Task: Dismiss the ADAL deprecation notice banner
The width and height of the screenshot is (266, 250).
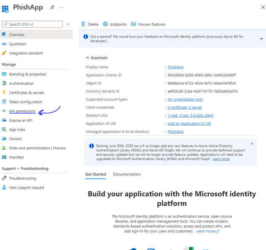Action: click(252, 144)
